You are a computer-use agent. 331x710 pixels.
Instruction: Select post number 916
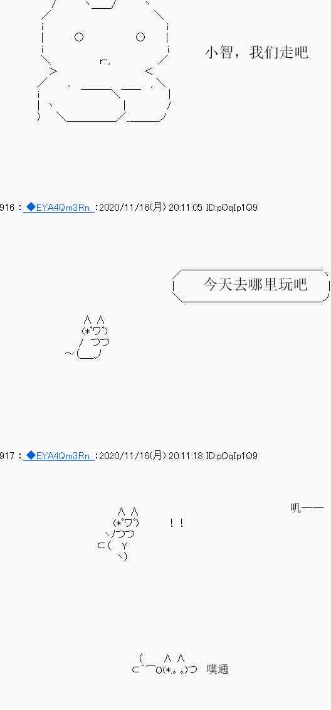tap(8, 208)
